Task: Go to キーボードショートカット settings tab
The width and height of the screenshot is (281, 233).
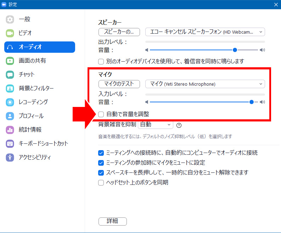Action: (43, 144)
